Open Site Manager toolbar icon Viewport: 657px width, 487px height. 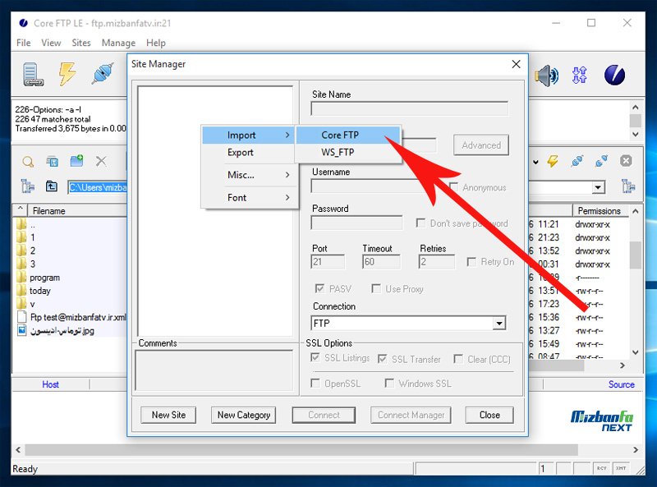point(33,75)
